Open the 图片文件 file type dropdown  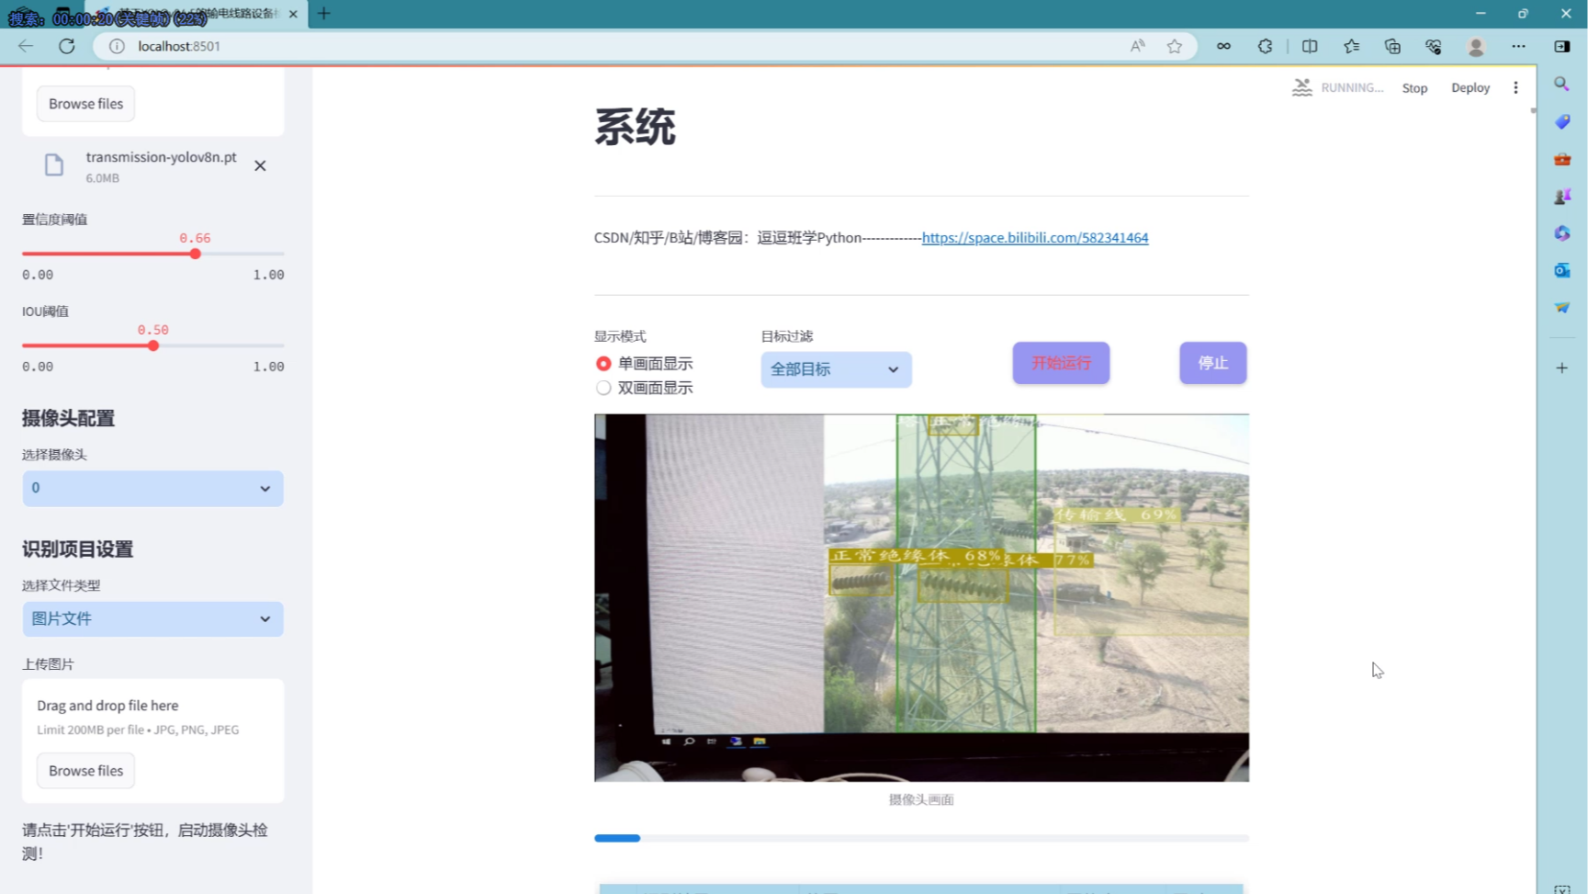(x=152, y=618)
